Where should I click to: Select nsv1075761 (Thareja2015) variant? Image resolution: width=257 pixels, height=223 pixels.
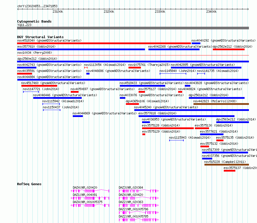[x=149, y=65]
